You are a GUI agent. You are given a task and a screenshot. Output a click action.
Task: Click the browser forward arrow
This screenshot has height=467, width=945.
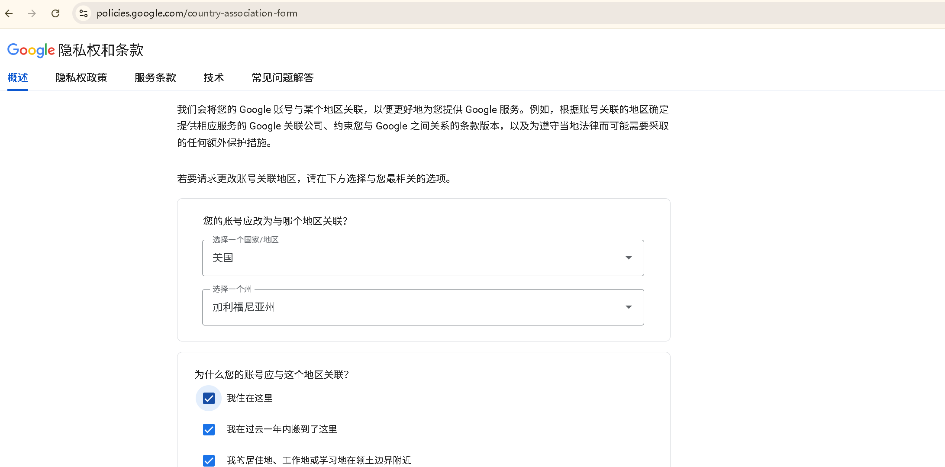(x=32, y=13)
